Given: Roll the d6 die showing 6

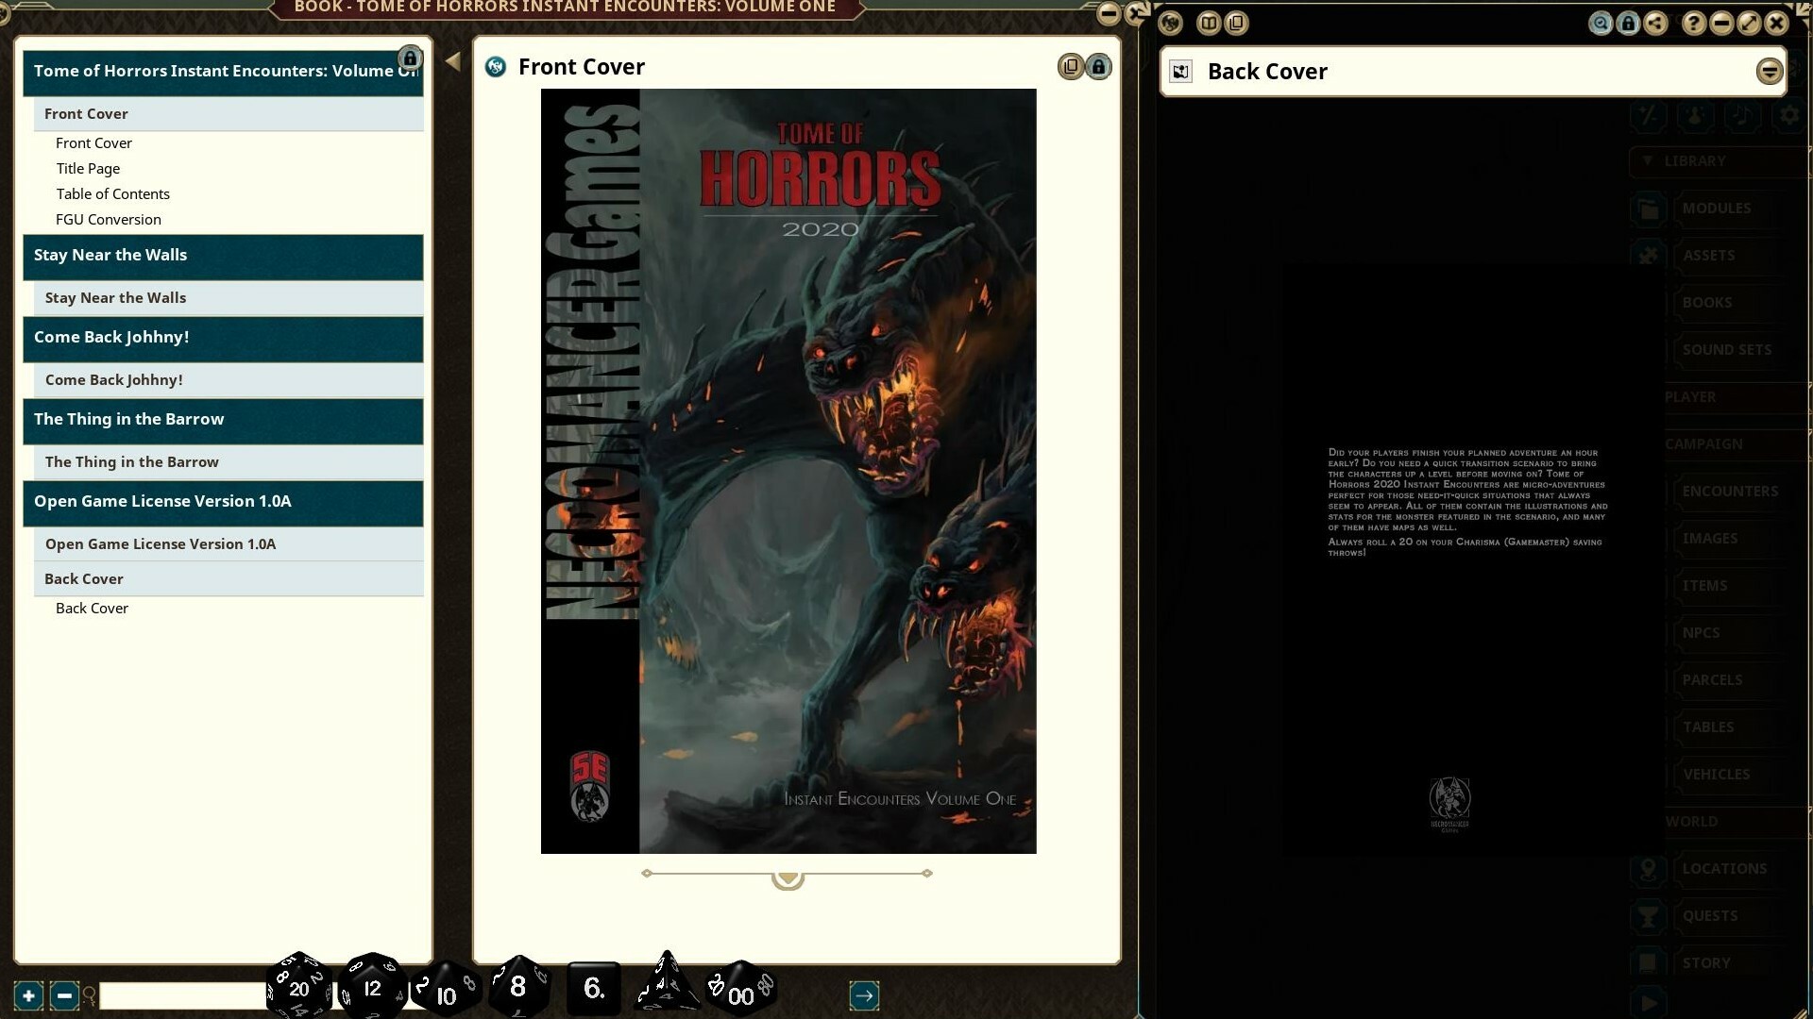Looking at the screenshot, I should pyautogui.click(x=593, y=987).
